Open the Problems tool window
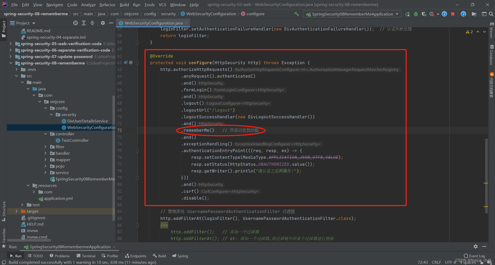This screenshot has height=265, width=495. pos(60,256)
